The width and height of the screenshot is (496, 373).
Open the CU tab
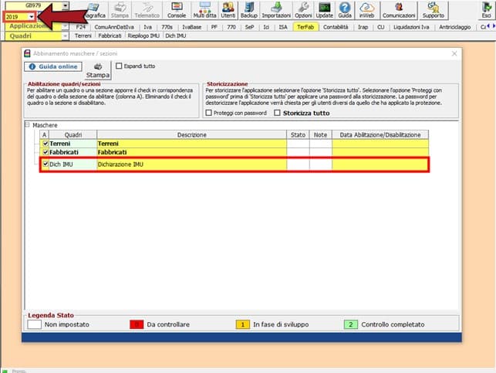tap(381, 27)
